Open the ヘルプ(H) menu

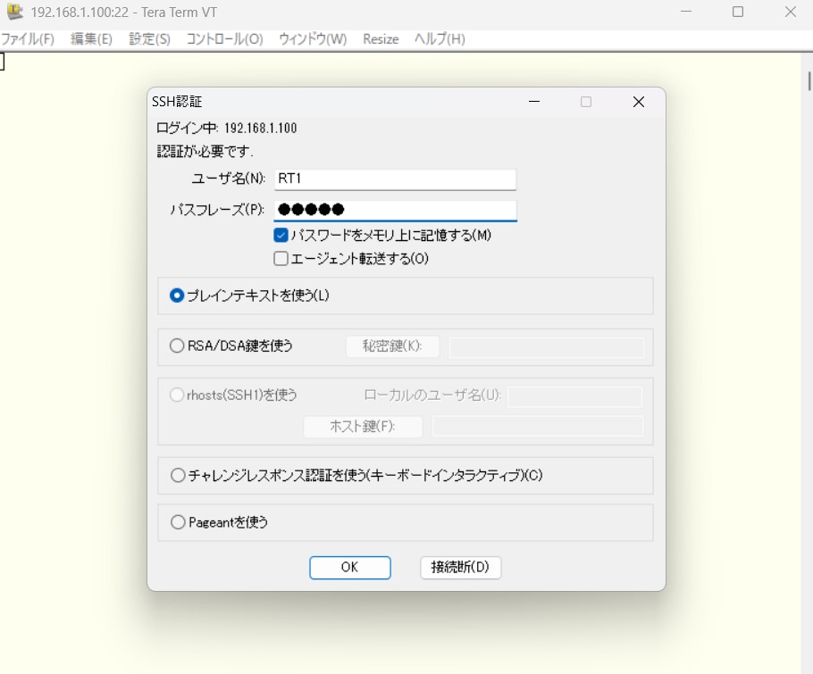coord(440,39)
